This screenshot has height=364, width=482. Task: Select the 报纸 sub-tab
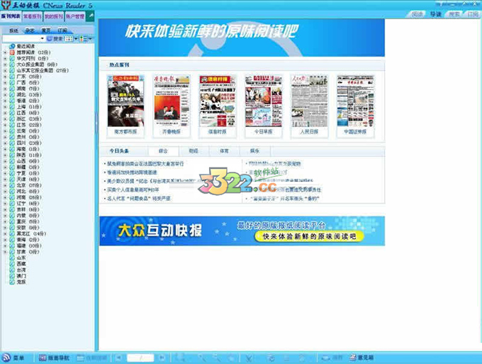[x=14, y=31]
